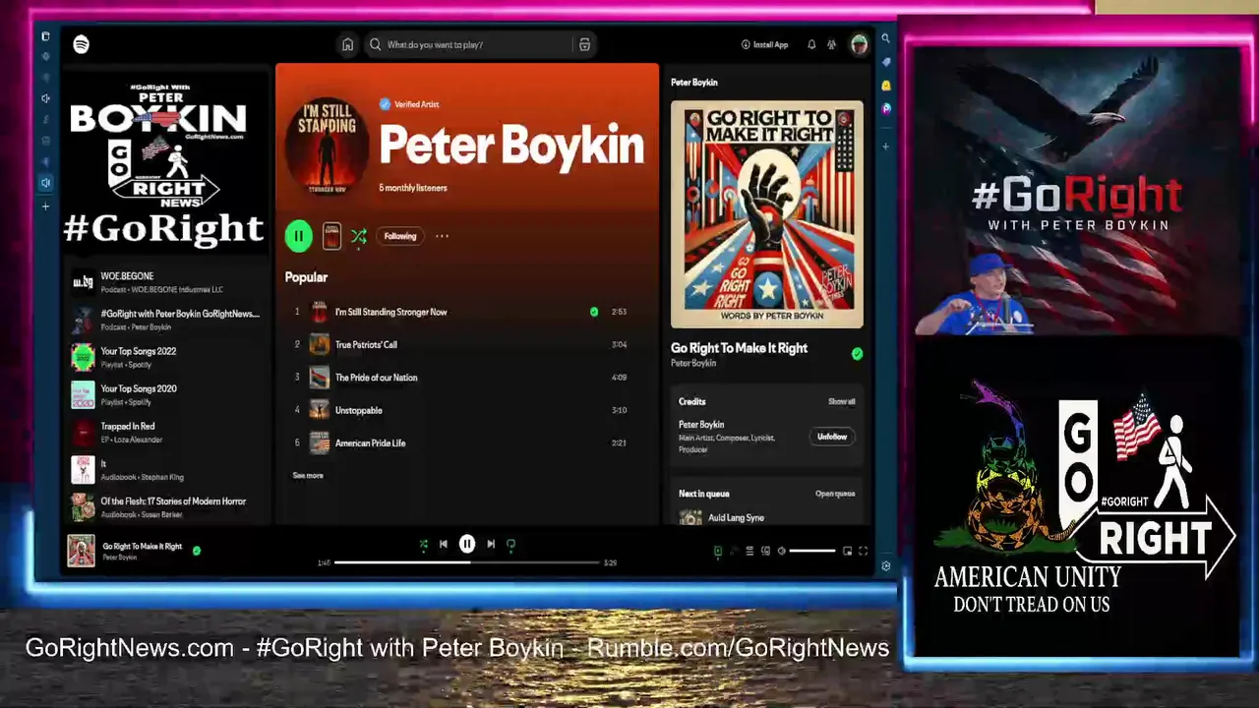Image resolution: width=1259 pixels, height=708 pixels.
Task: Toggle shuffle in the bottom player controls
Action: 424,544
